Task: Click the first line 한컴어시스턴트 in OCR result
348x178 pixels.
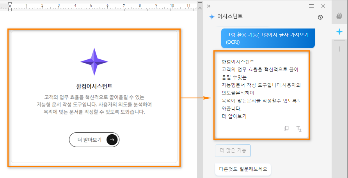Action: 238,61
